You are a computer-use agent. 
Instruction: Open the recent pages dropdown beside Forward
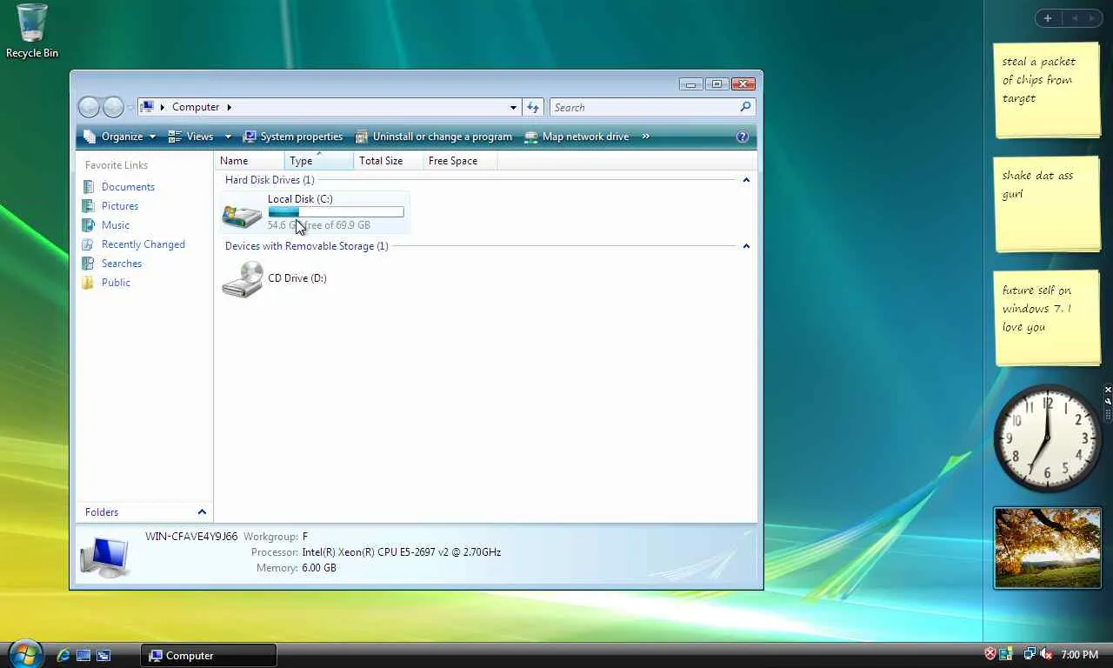click(x=130, y=107)
